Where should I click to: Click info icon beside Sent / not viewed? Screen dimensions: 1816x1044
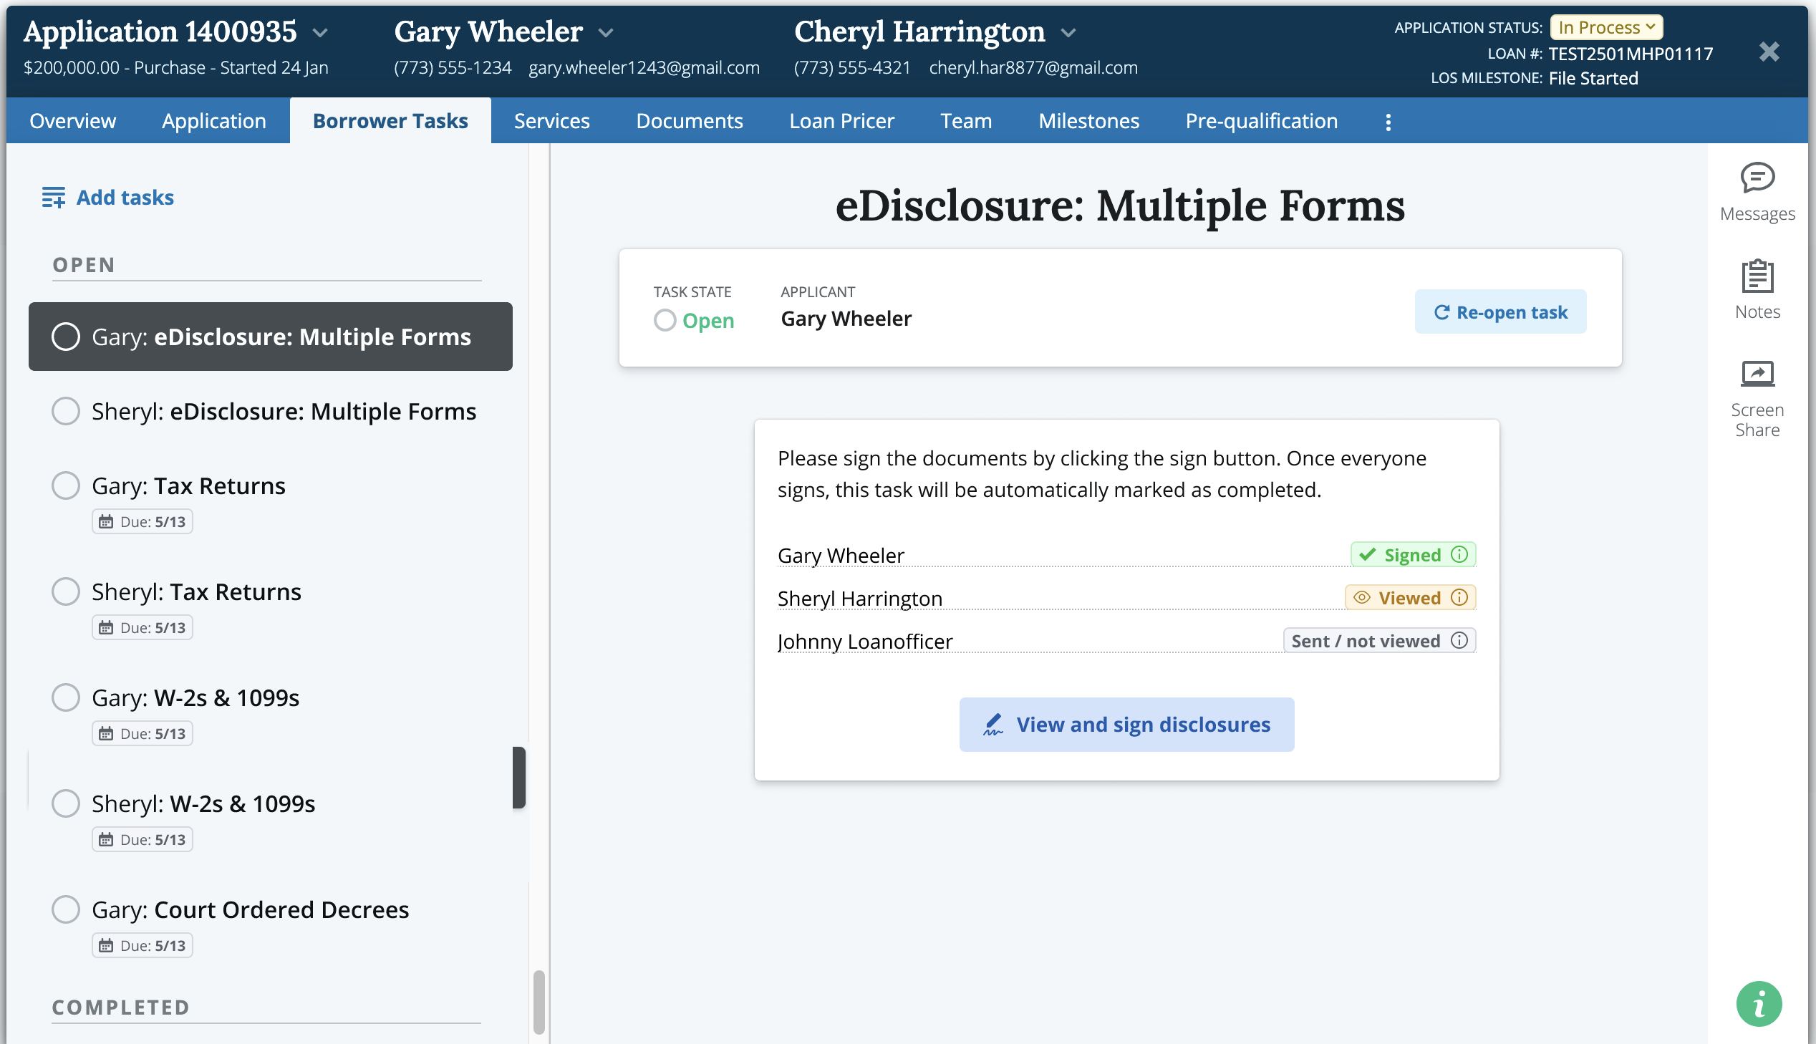tap(1459, 640)
